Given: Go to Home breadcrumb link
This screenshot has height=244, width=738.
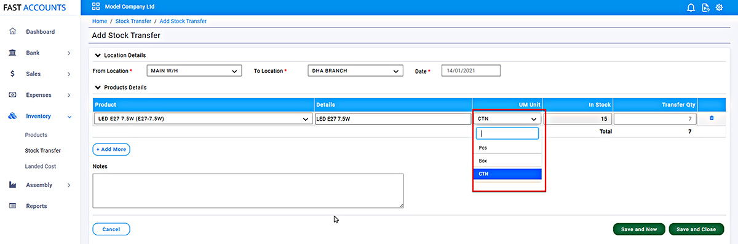Looking at the screenshot, I should tap(99, 21).
